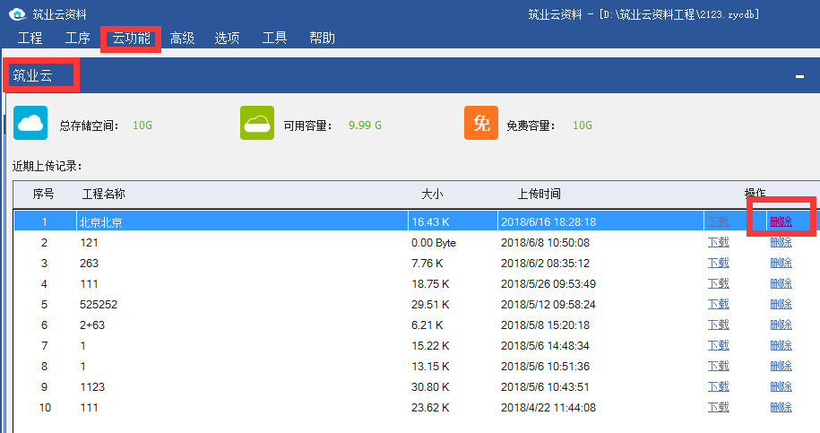Collapse the 筑业云 panel with minus button
Screen dimensions: 820x433
point(799,77)
